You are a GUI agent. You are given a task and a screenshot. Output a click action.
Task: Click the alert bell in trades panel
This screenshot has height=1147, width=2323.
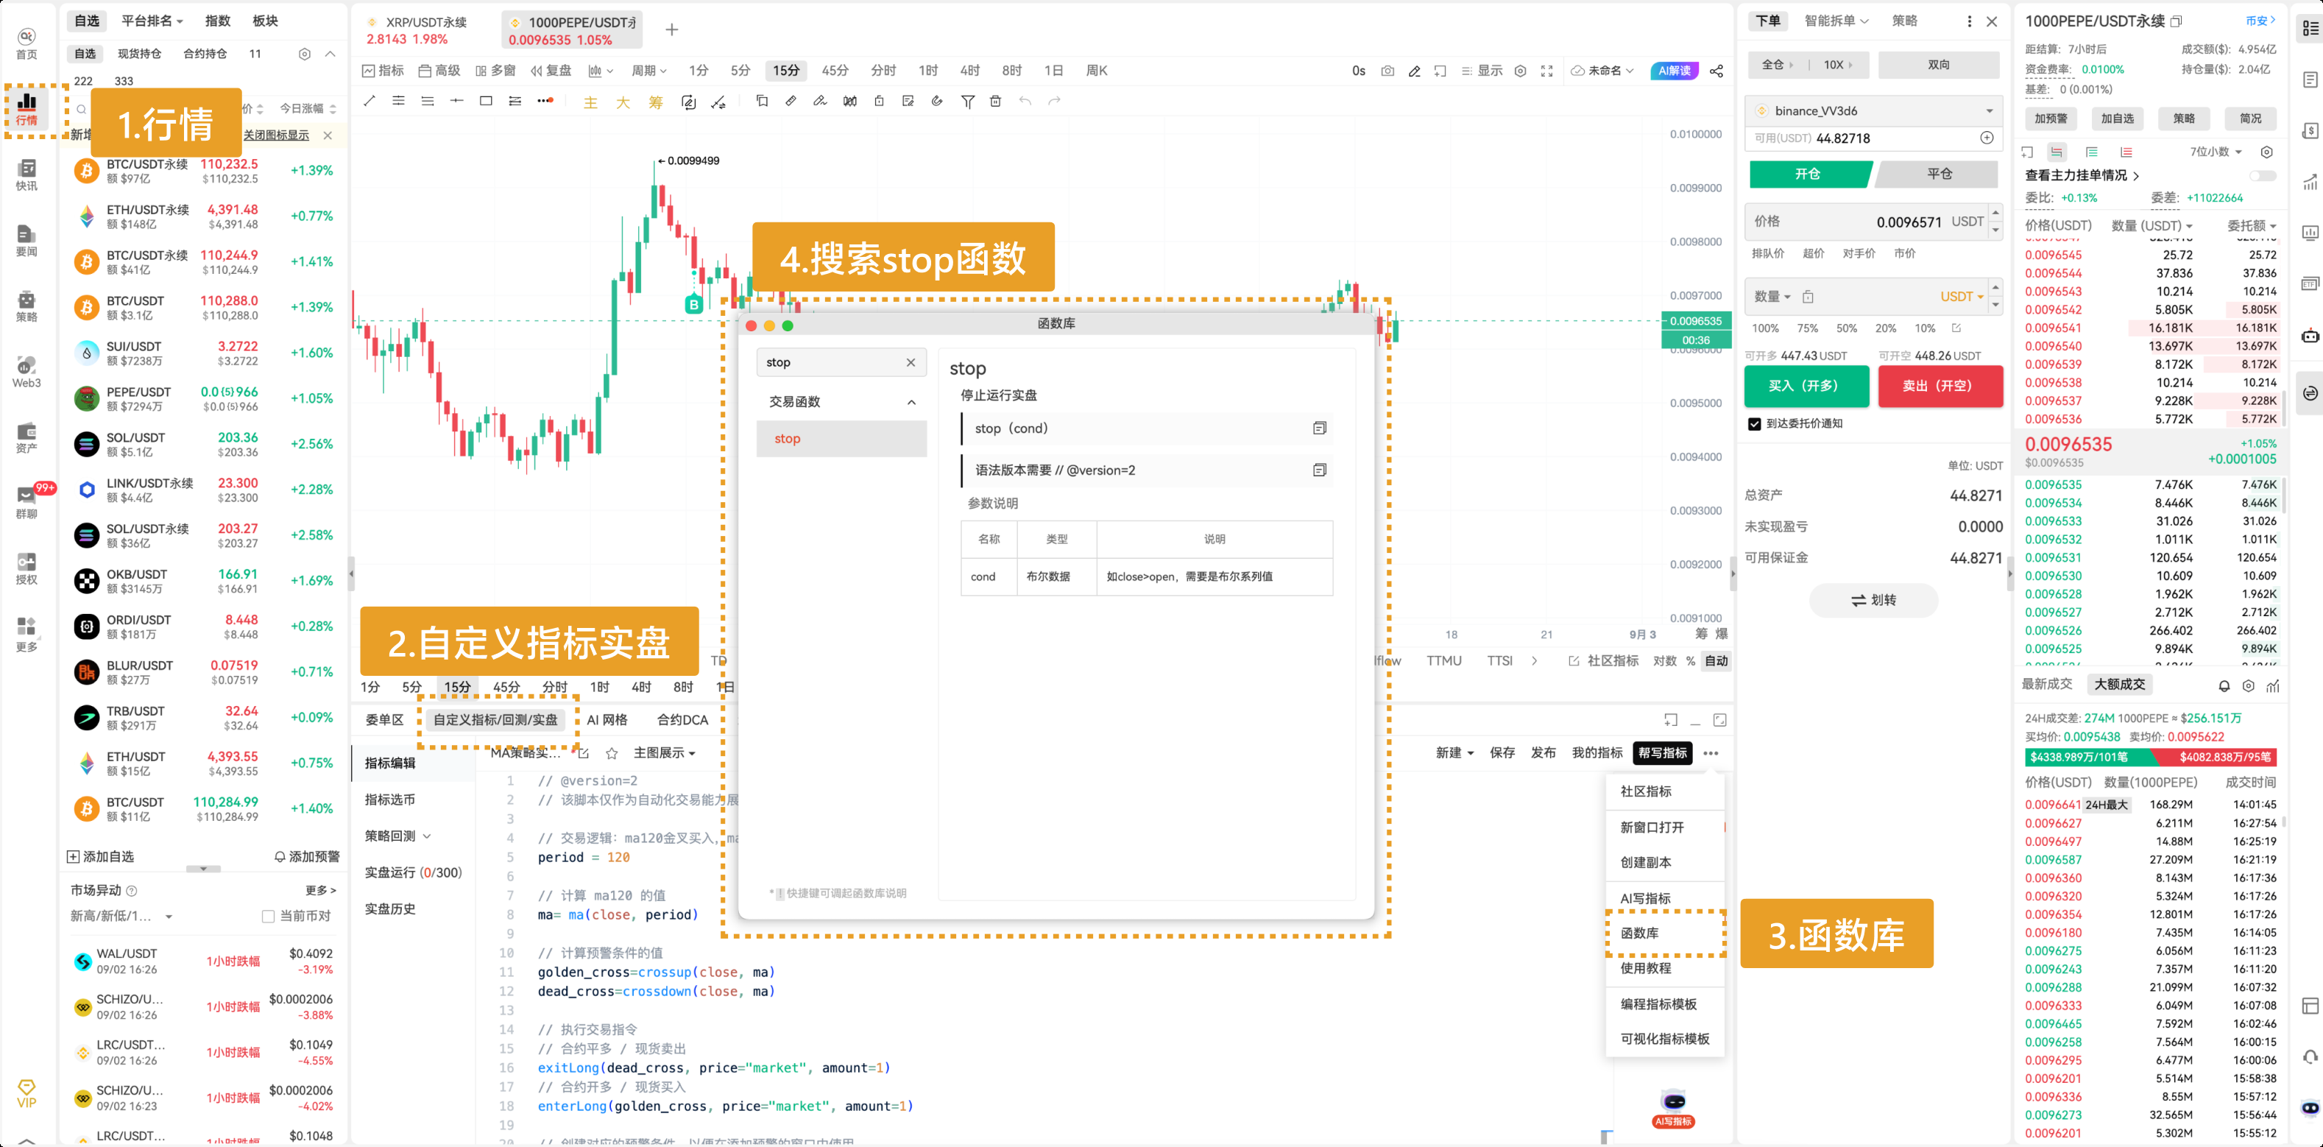2224,685
